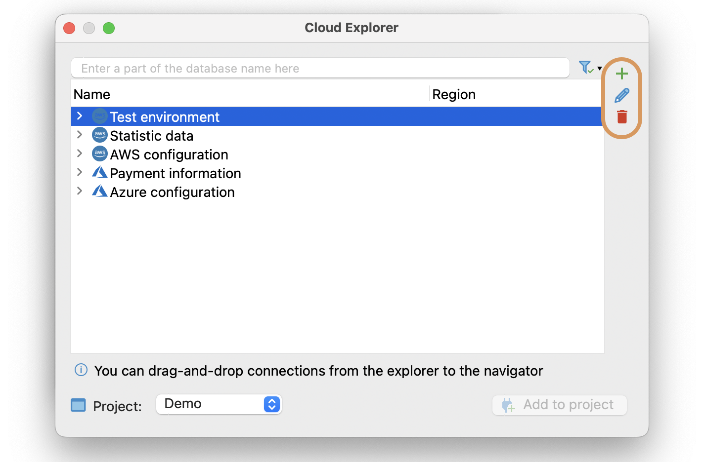The height and width of the screenshot is (462, 704).
Task: Click the plug icon on Add to project button
Action: [x=507, y=405]
